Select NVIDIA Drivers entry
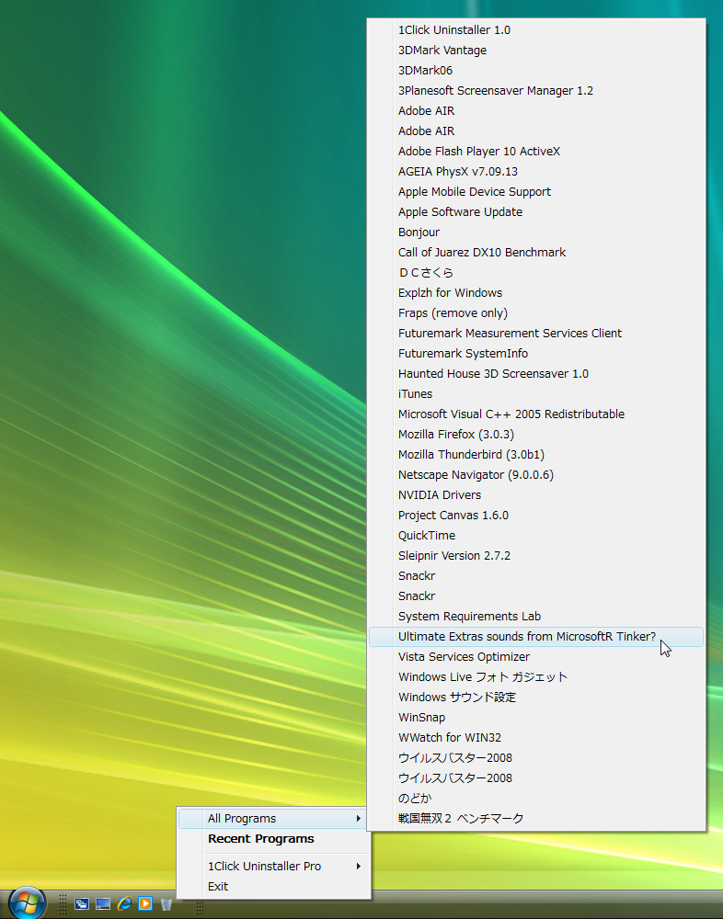 click(x=535, y=495)
